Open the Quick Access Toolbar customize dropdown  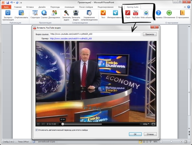[21, 2]
